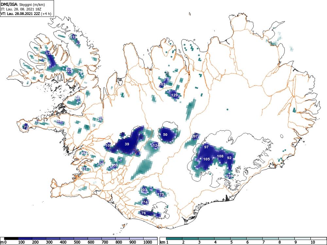
Task: Click the visibility value '445' on the map
Action: pyautogui.click(x=77, y=98)
